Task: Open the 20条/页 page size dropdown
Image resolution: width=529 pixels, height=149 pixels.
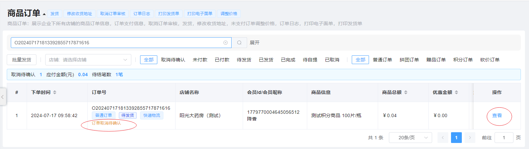Action: point(411,138)
